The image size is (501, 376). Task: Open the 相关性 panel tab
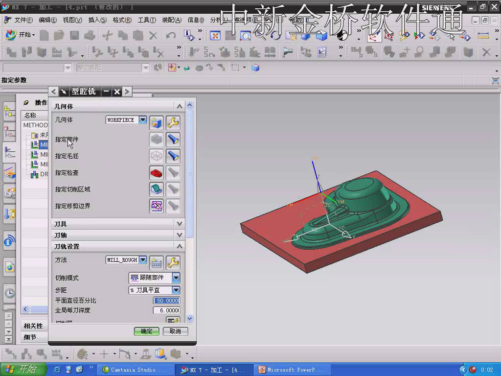coord(33,326)
